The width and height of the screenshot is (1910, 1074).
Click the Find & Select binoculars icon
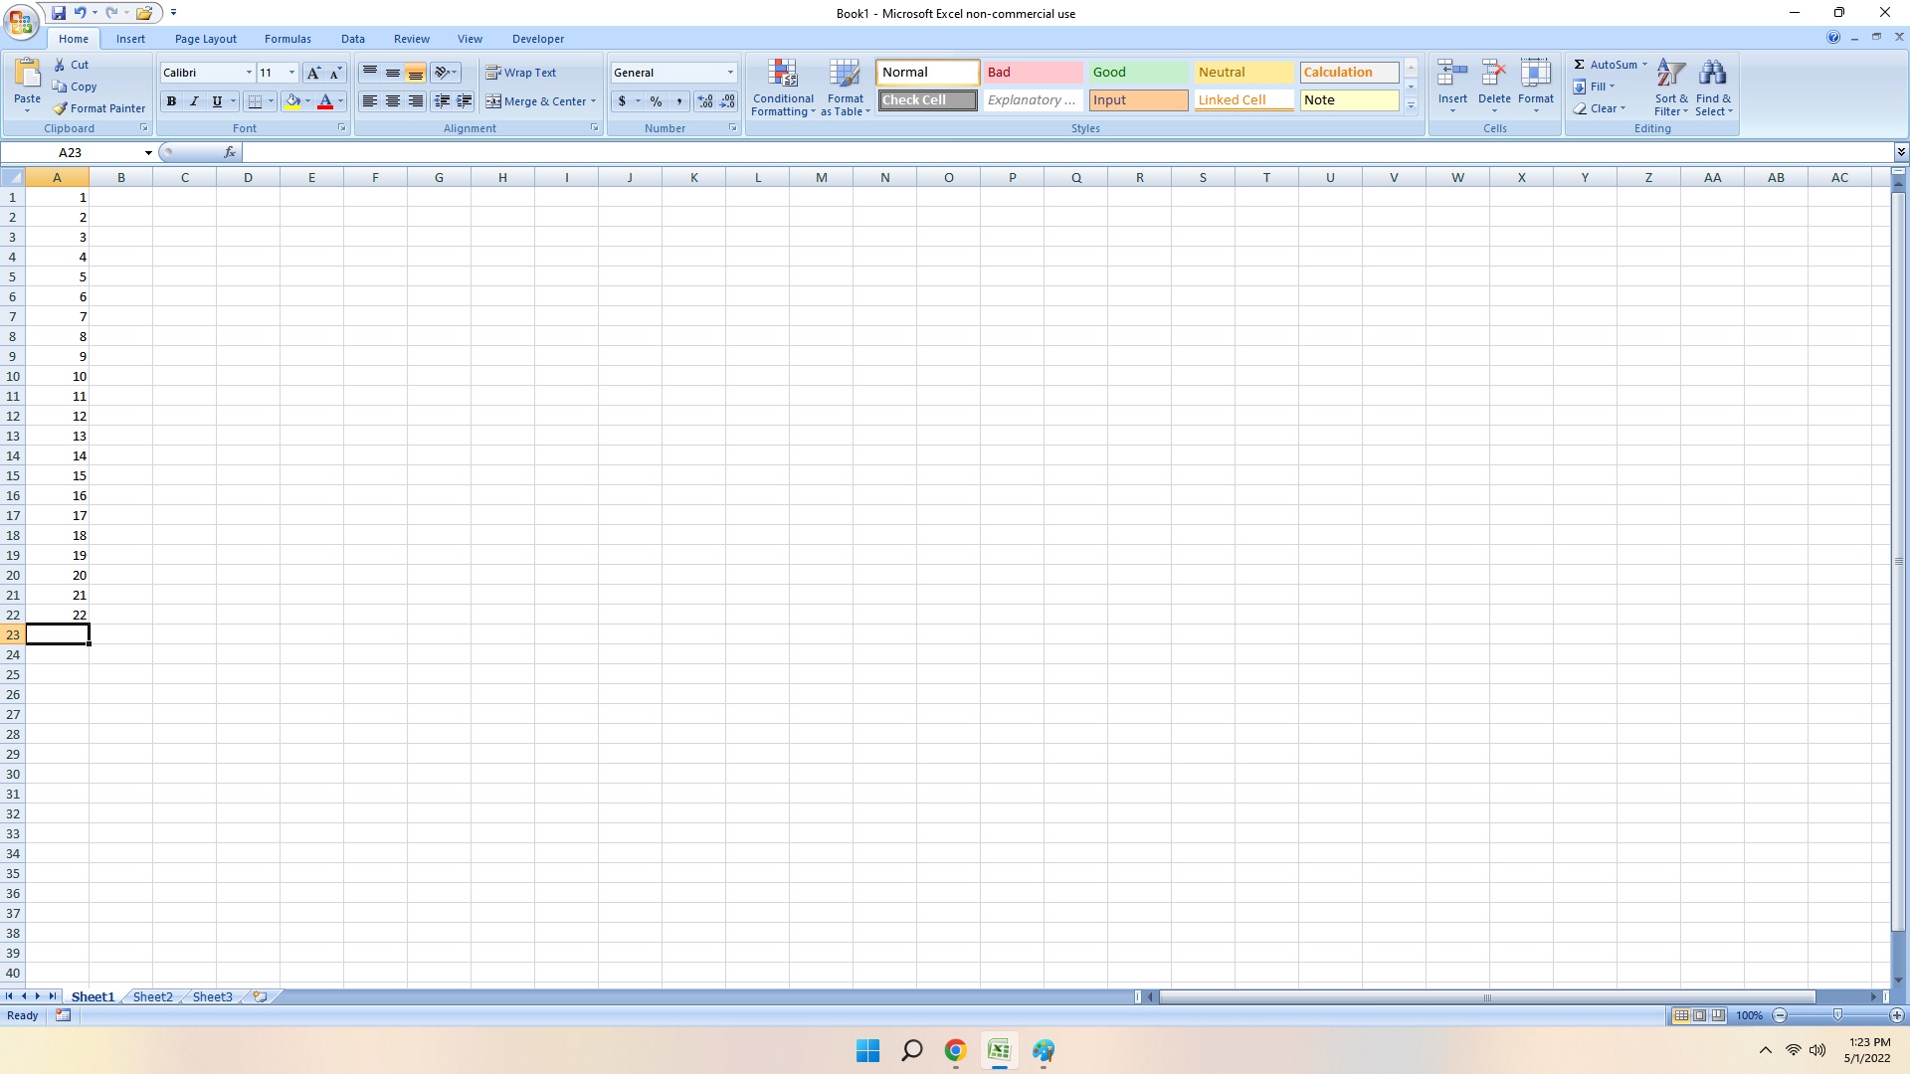coord(1712,76)
